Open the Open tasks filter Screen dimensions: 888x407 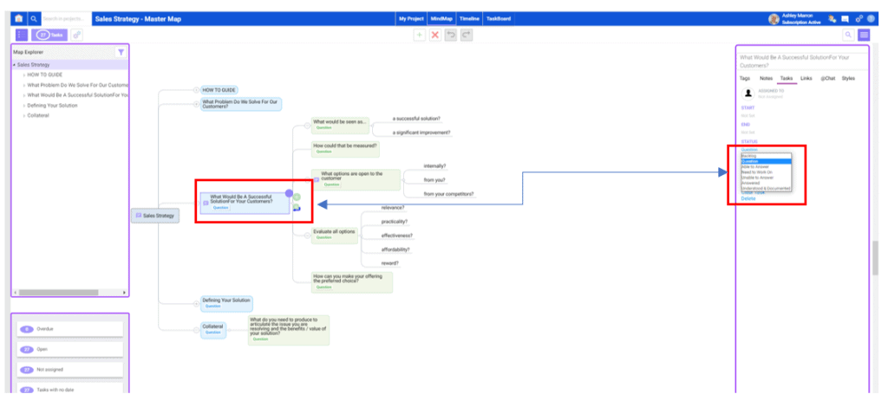pos(69,349)
